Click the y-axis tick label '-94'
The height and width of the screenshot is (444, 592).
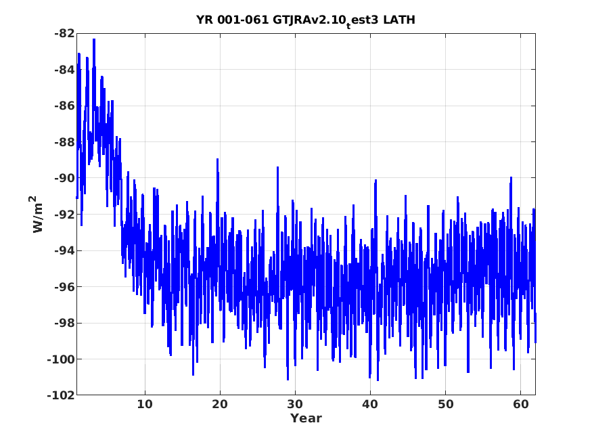click(x=64, y=250)
